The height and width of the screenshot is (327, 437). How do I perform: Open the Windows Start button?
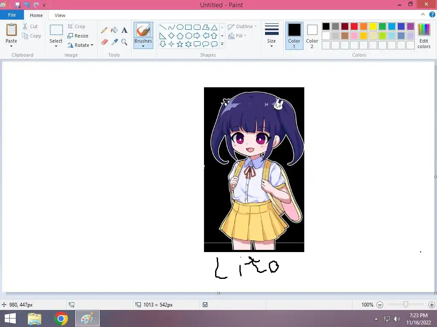coord(10,318)
